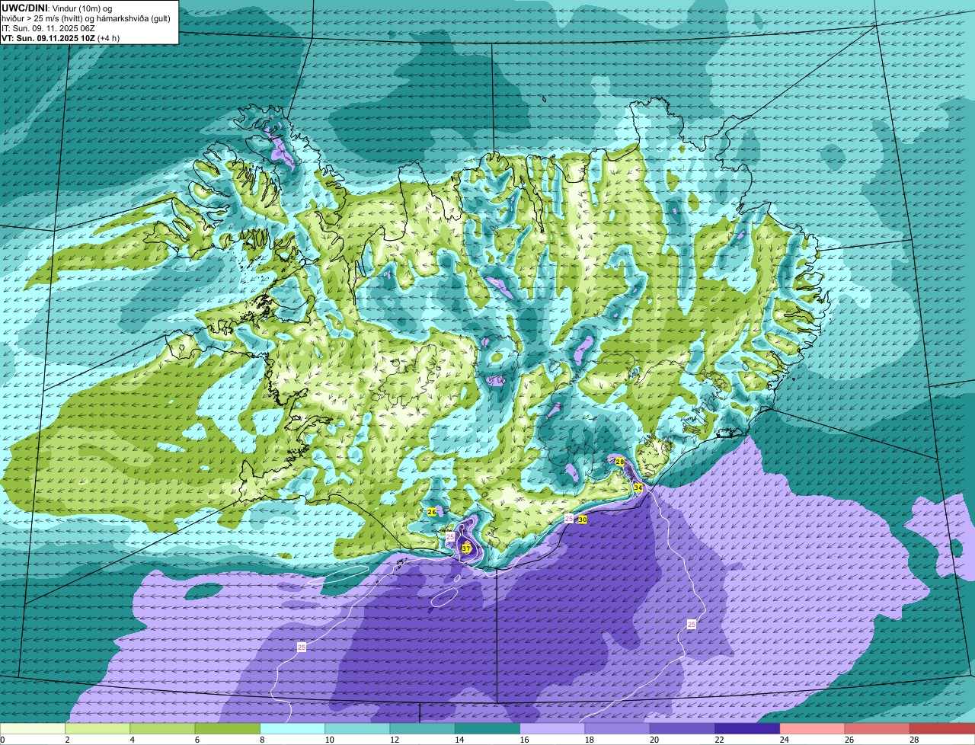Select the "2" tick label on the legend

[x=66, y=740]
